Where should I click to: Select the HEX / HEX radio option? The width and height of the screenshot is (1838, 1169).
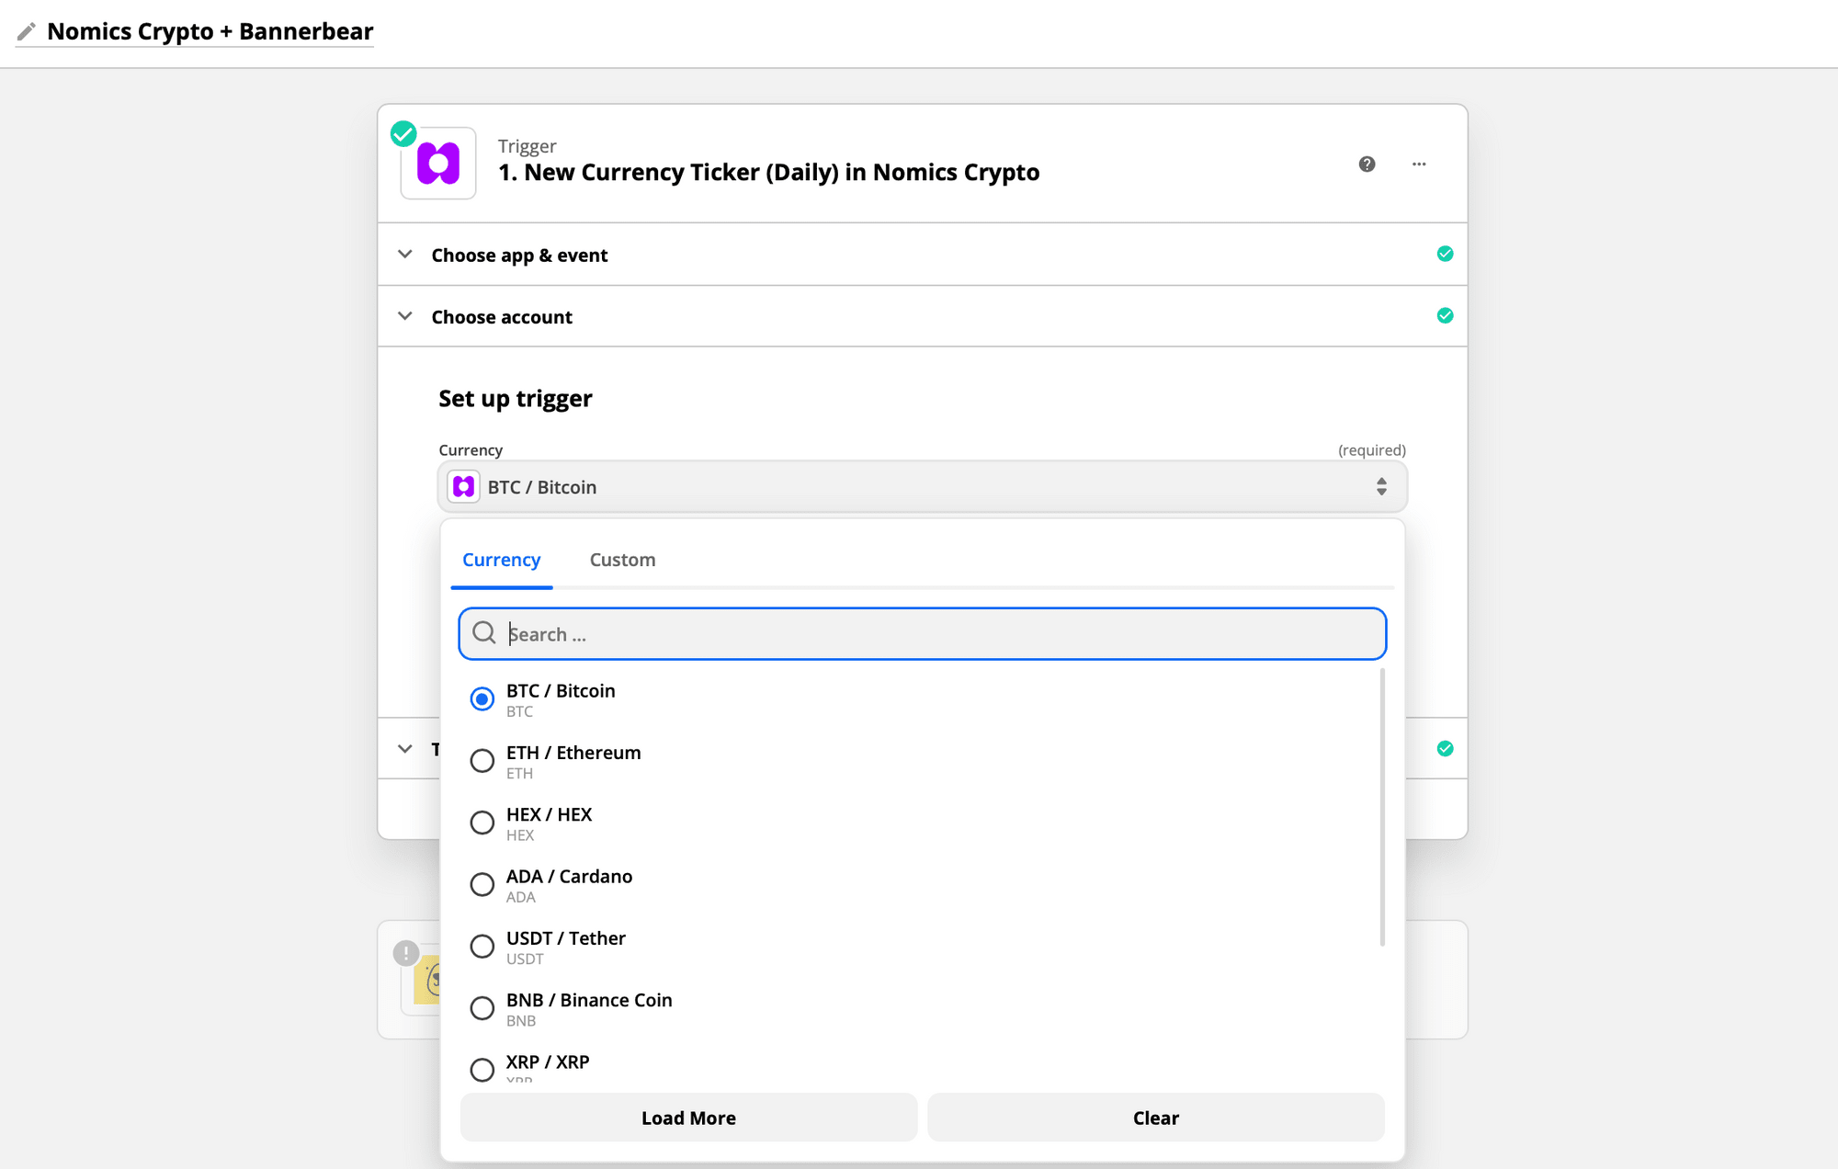pos(482,823)
